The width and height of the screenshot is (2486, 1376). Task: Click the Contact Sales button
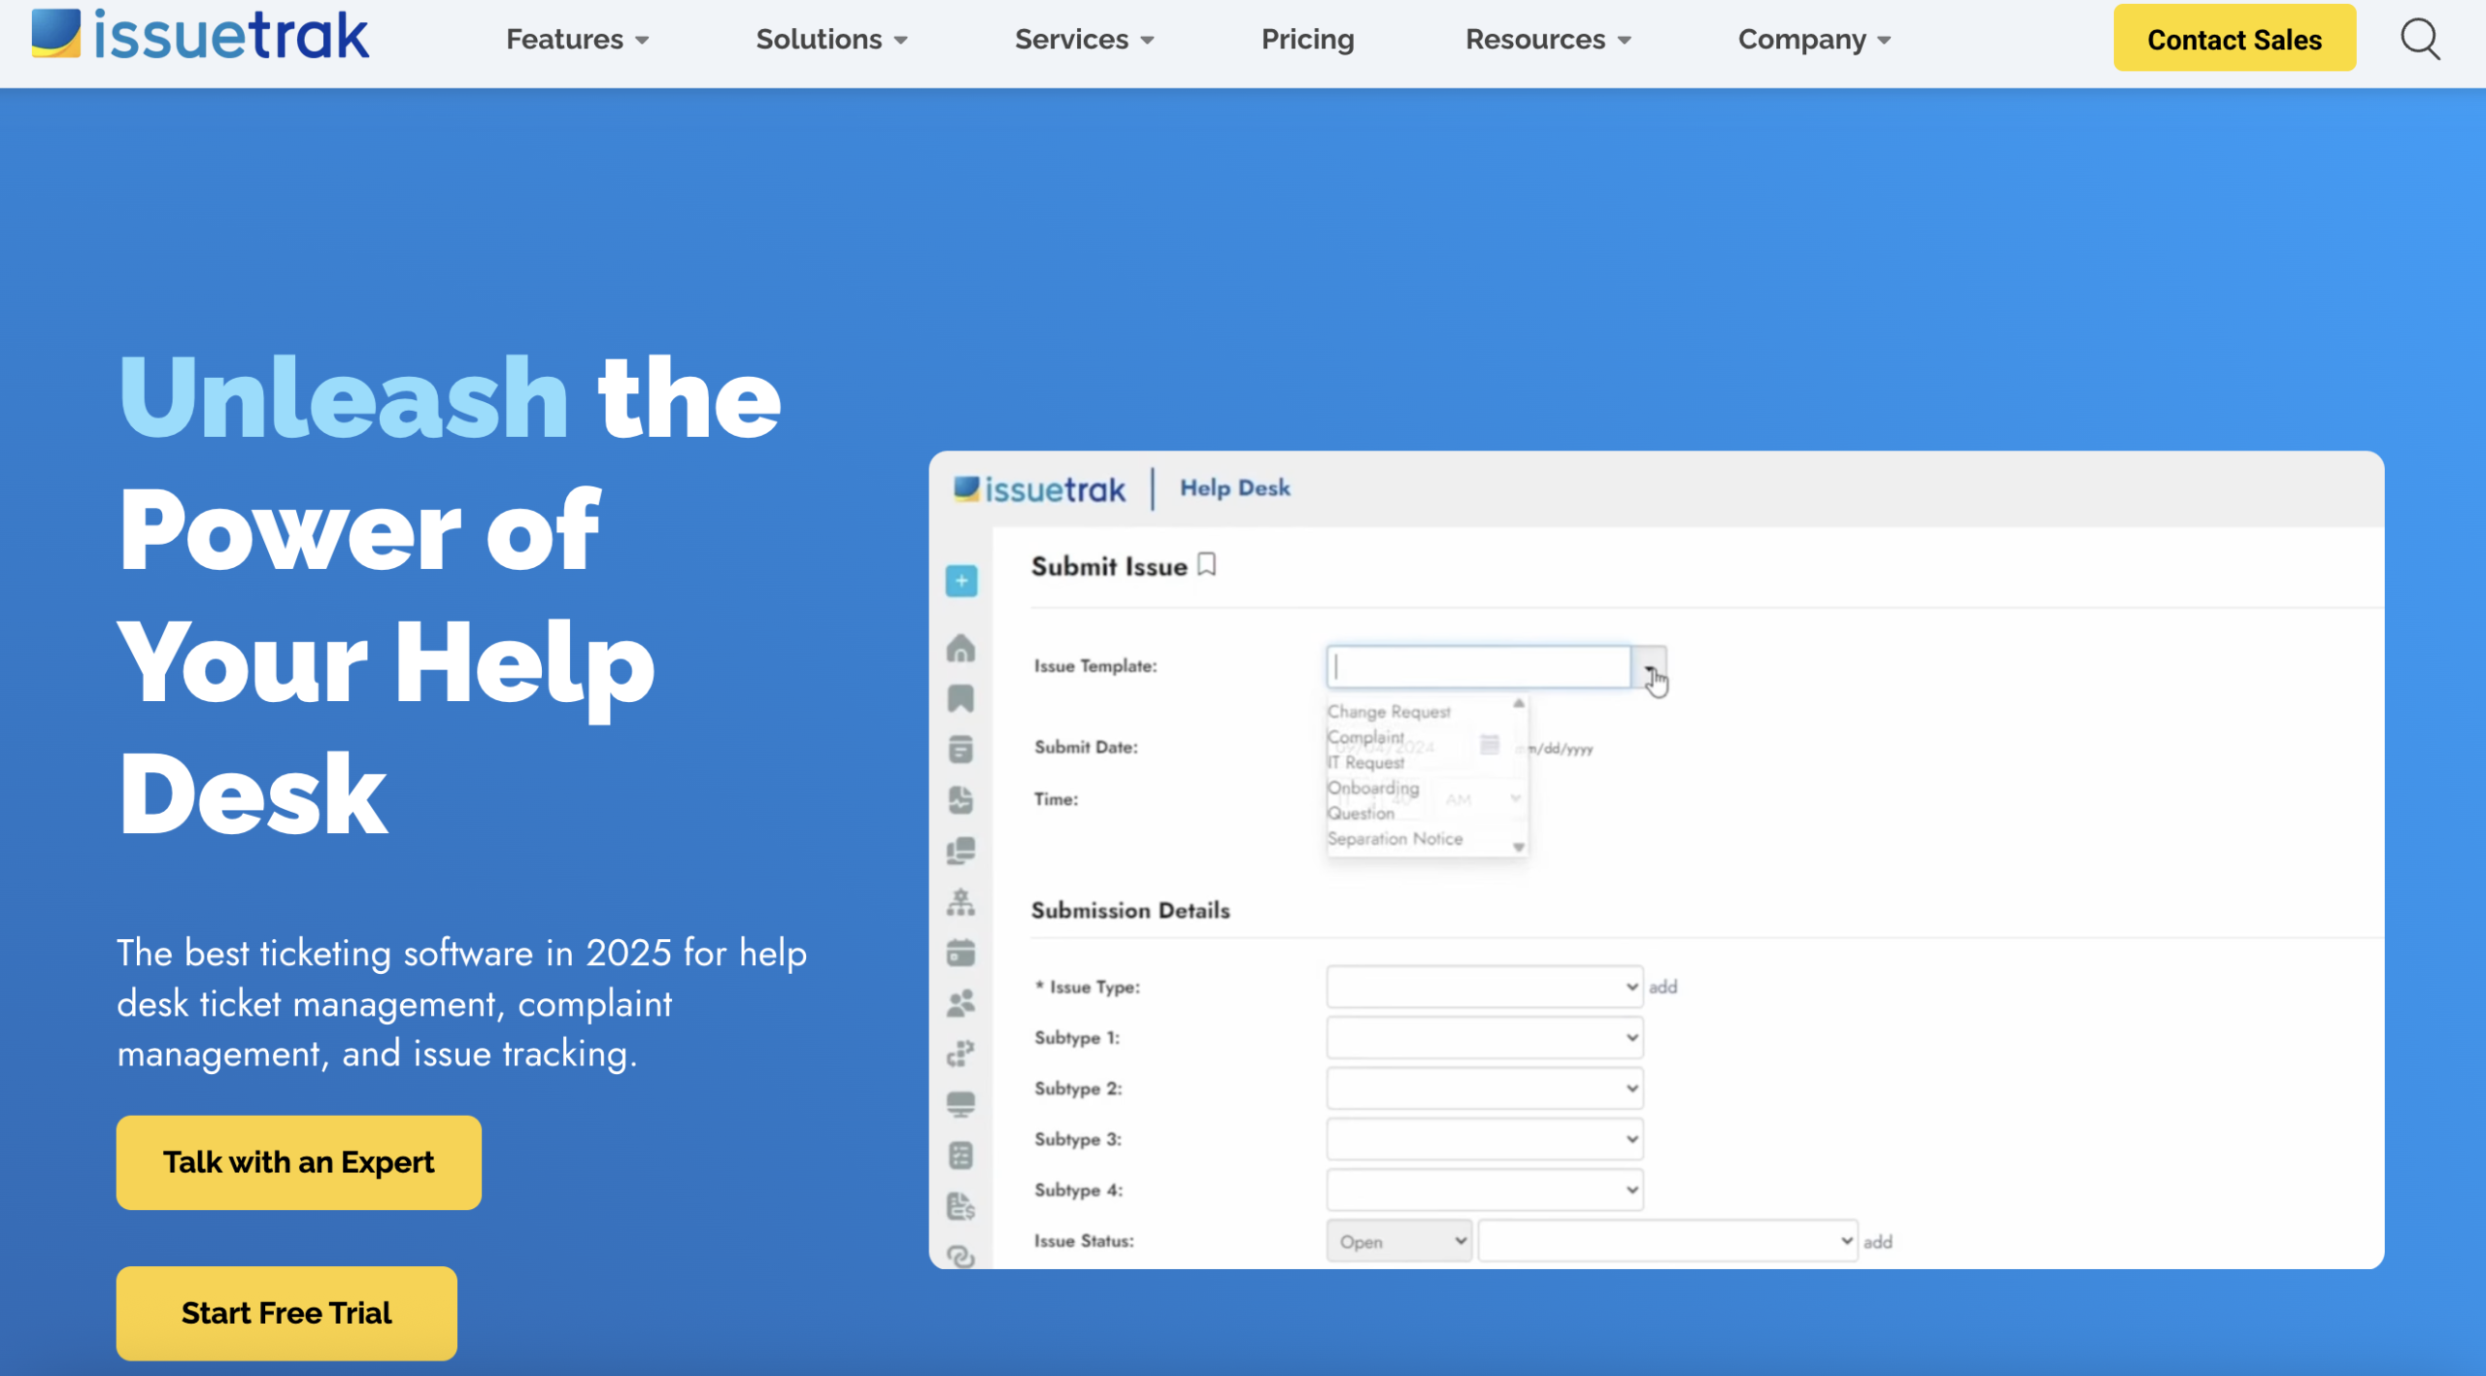click(2234, 39)
